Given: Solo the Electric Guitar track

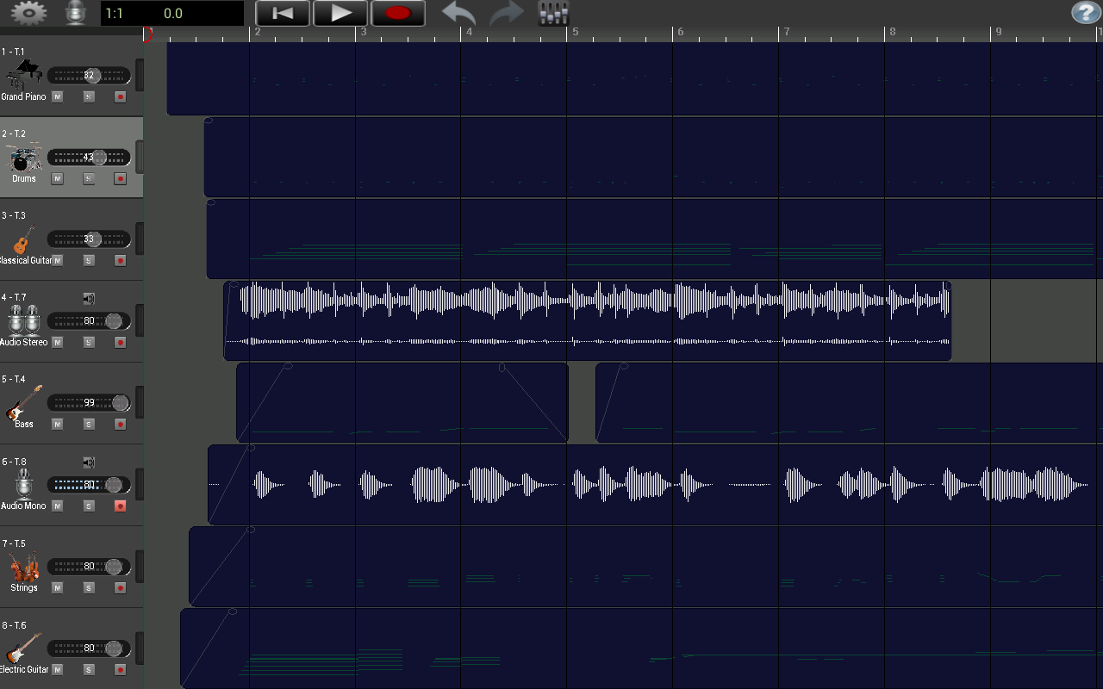Looking at the screenshot, I should (x=89, y=669).
